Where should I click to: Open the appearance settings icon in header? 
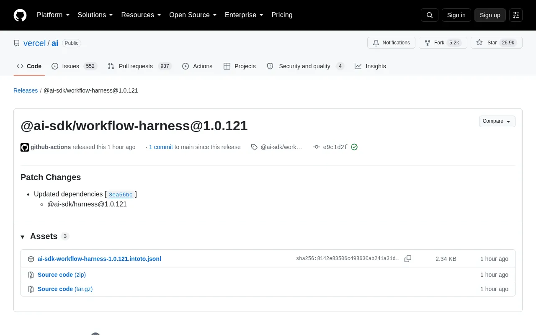pyautogui.click(x=516, y=15)
